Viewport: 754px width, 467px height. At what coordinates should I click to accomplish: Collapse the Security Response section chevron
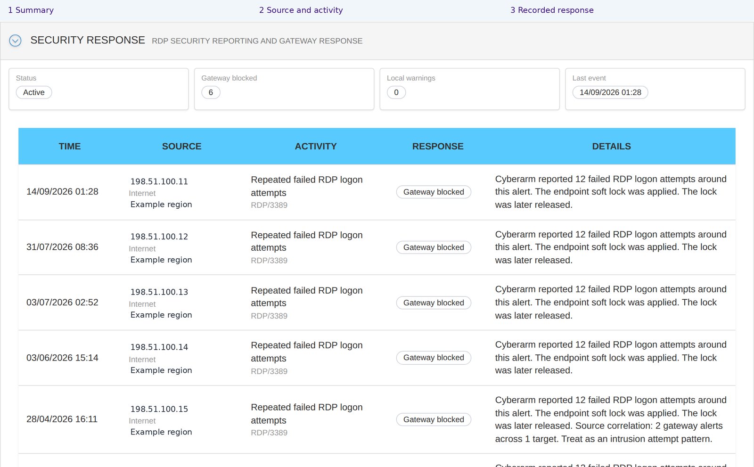(15, 41)
